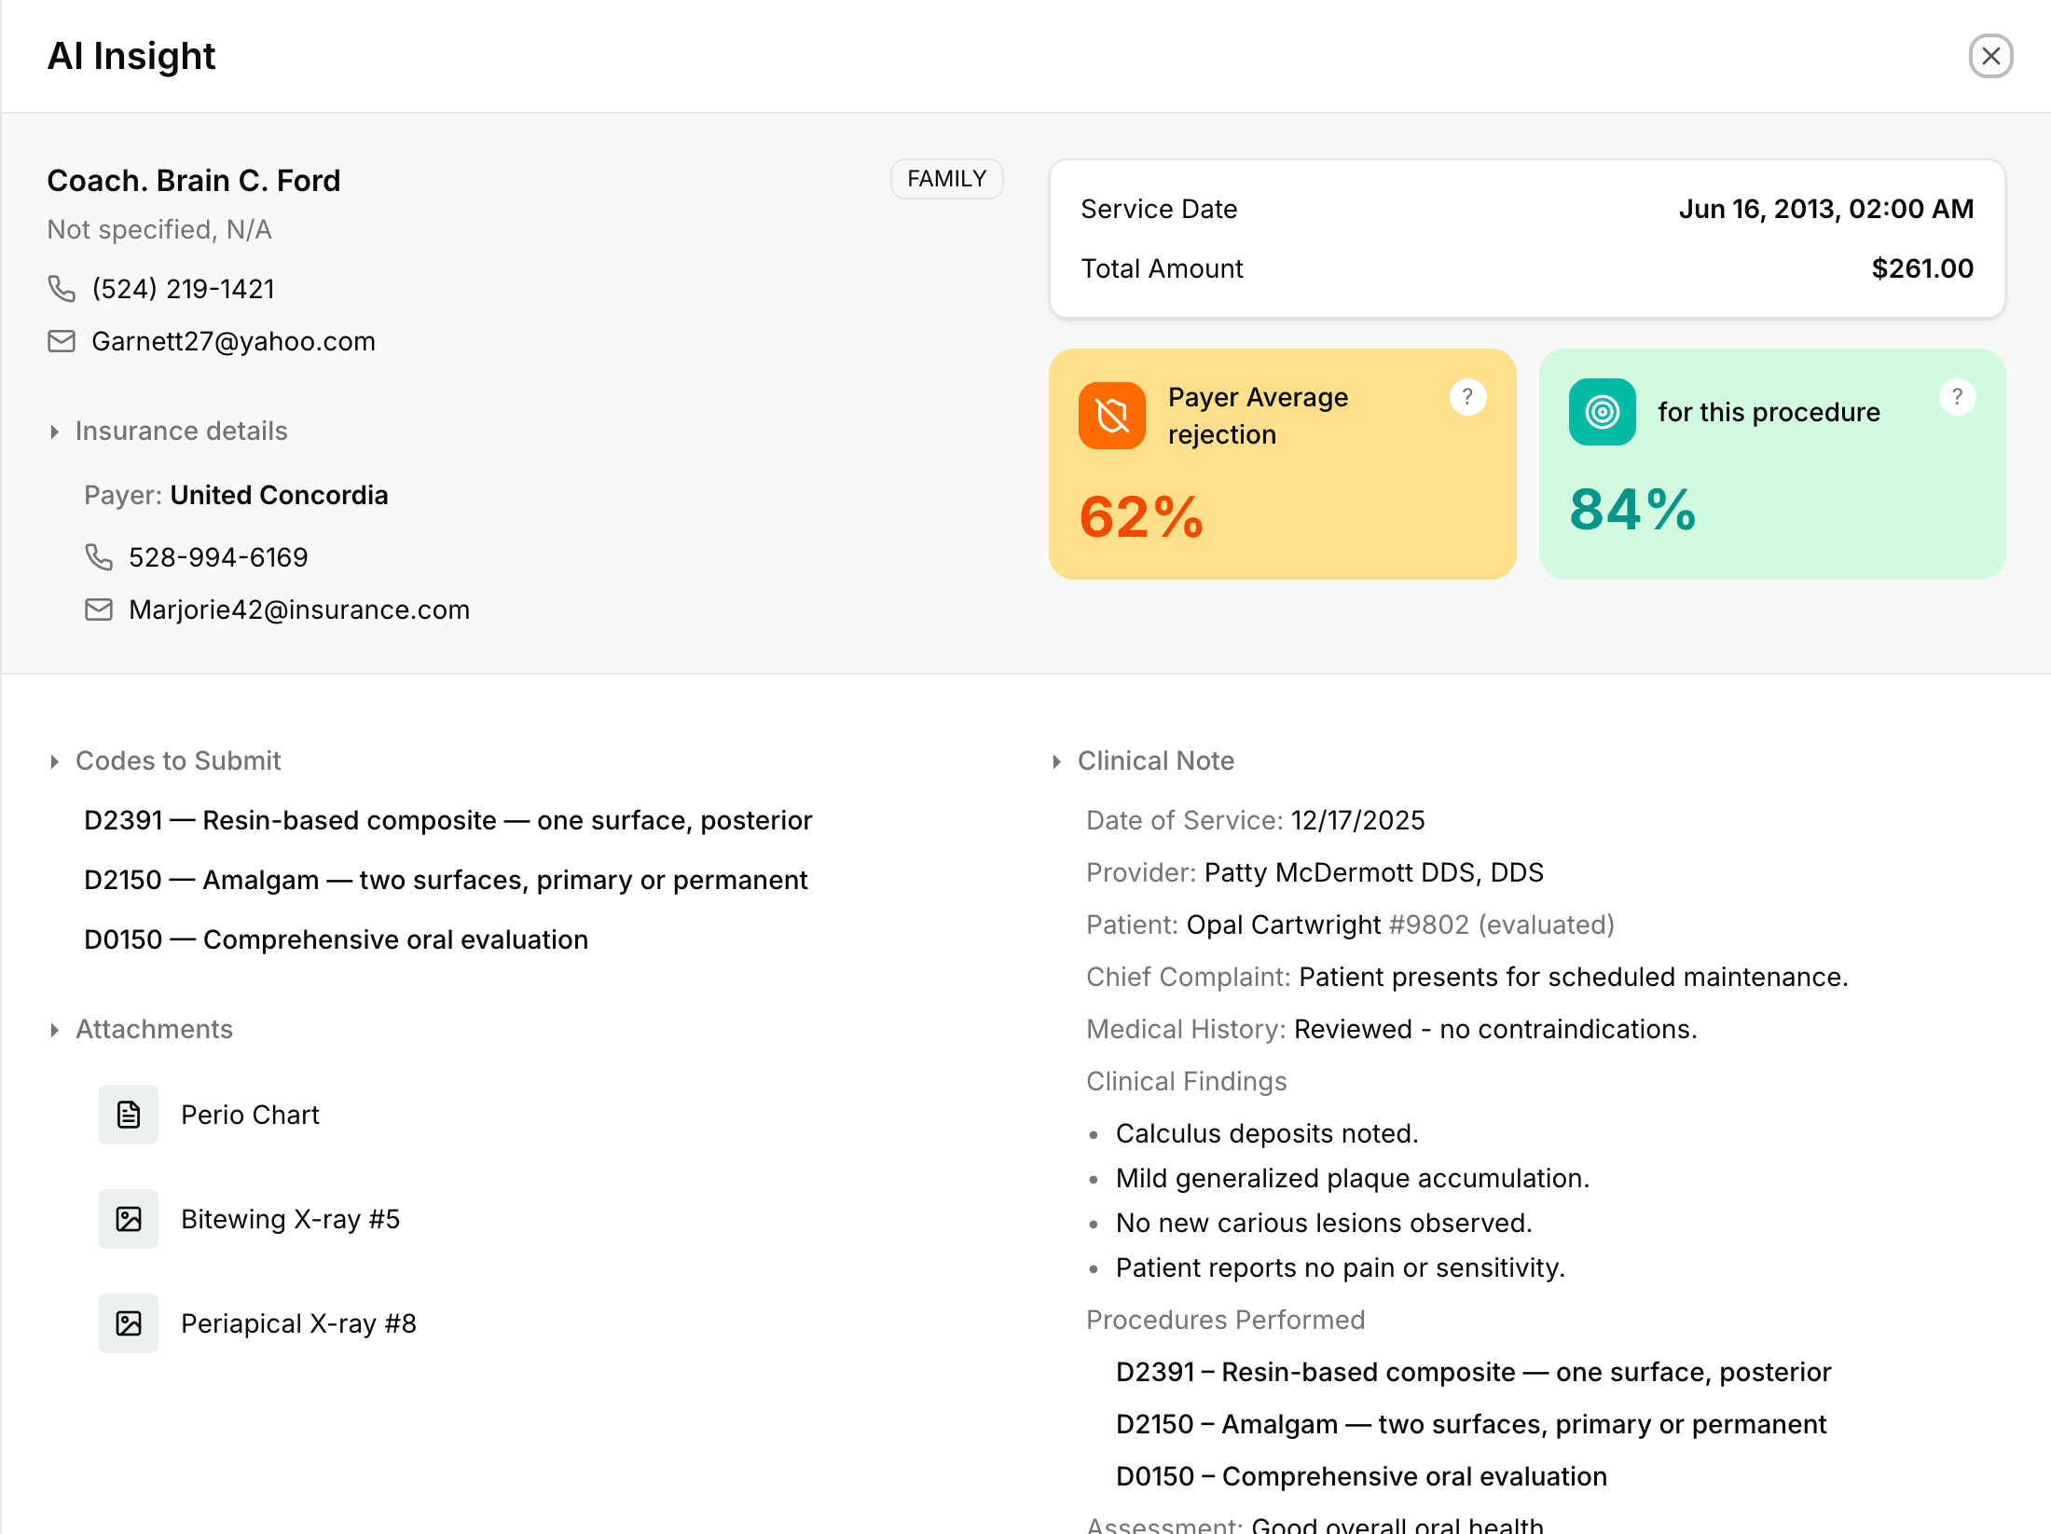Viewport: 2051px width, 1534px height.
Task: Close the AI Insight dialog
Action: point(1990,56)
